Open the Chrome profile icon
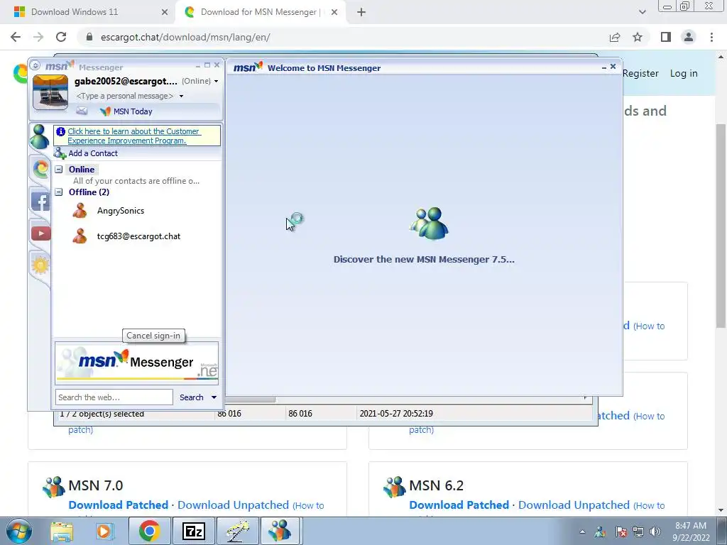This screenshot has width=727, height=545. click(689, 37)
